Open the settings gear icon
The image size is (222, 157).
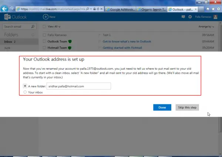click(x=190, y=17)
